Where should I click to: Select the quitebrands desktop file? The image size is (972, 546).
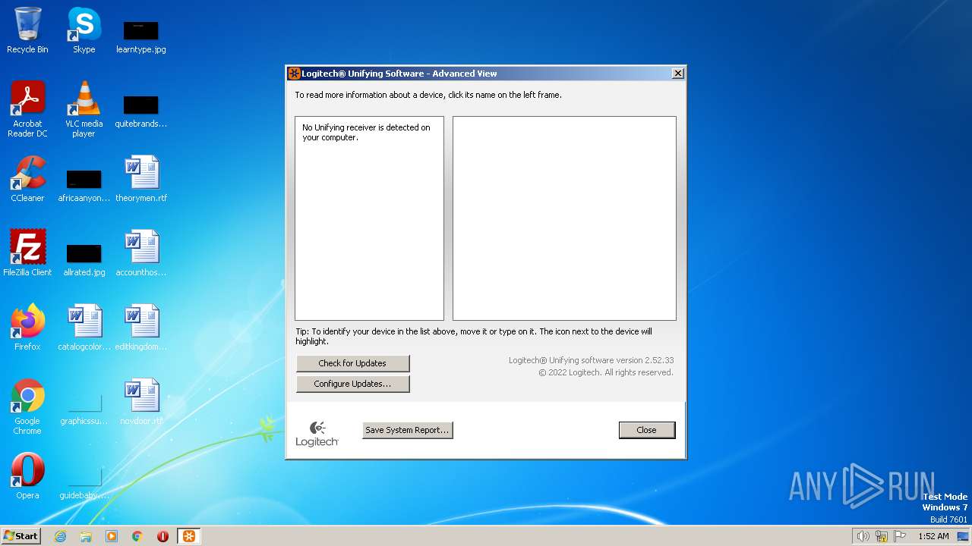click(x=140, y=111)
